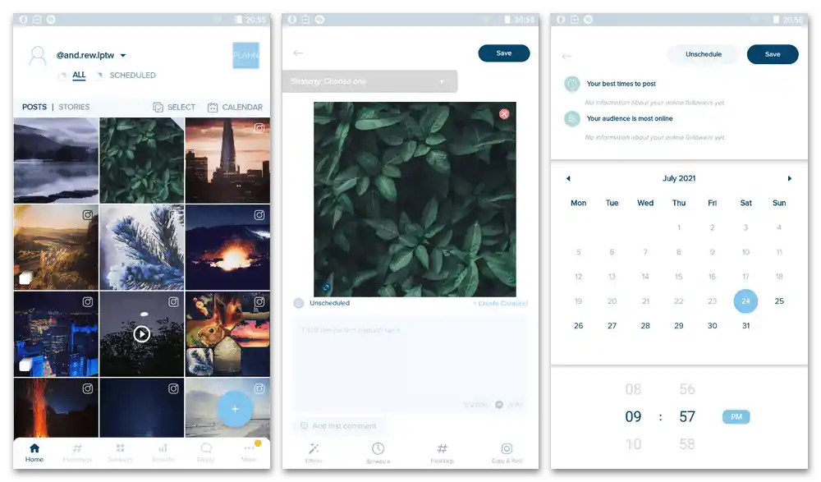Click Save on the schedule screen
821x482 pixels.
coord(773,54)
